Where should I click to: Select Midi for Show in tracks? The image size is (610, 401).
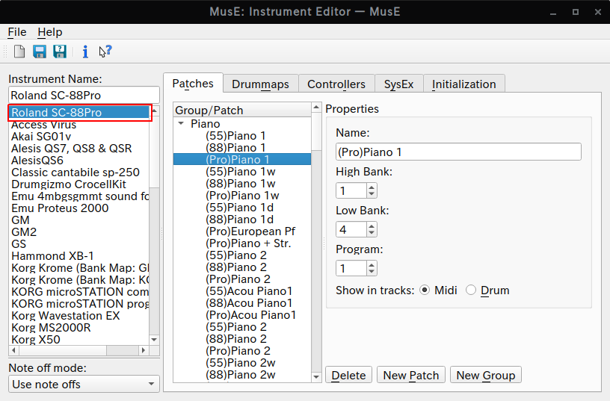425,290
